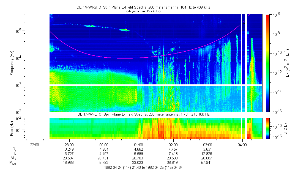Click the L value 12.826
Viewport: 298px width, 171px height.
point(207,153)
